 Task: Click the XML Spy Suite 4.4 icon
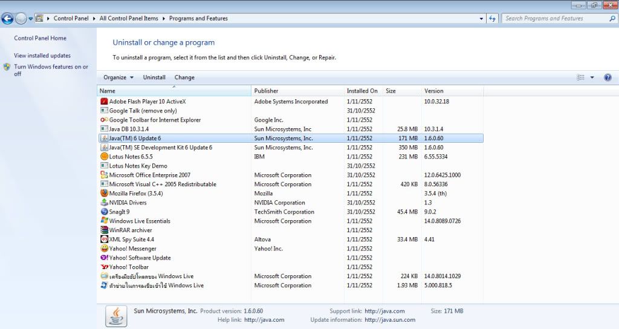pyautogui.click(x=104, y=239)
